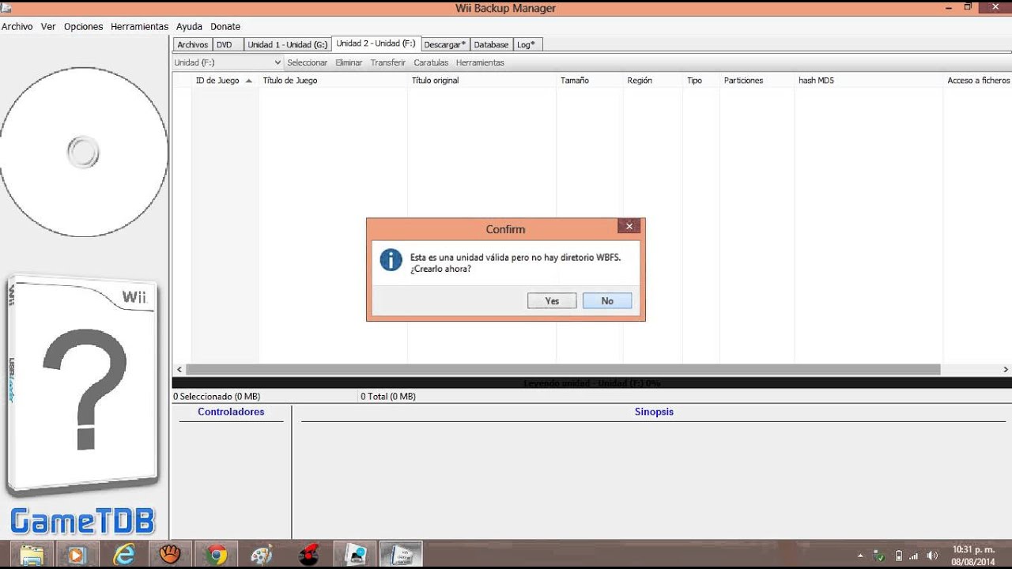1012x569 pixels.
Task: Open the media player taskbar icon
Action: pos(77,555)
